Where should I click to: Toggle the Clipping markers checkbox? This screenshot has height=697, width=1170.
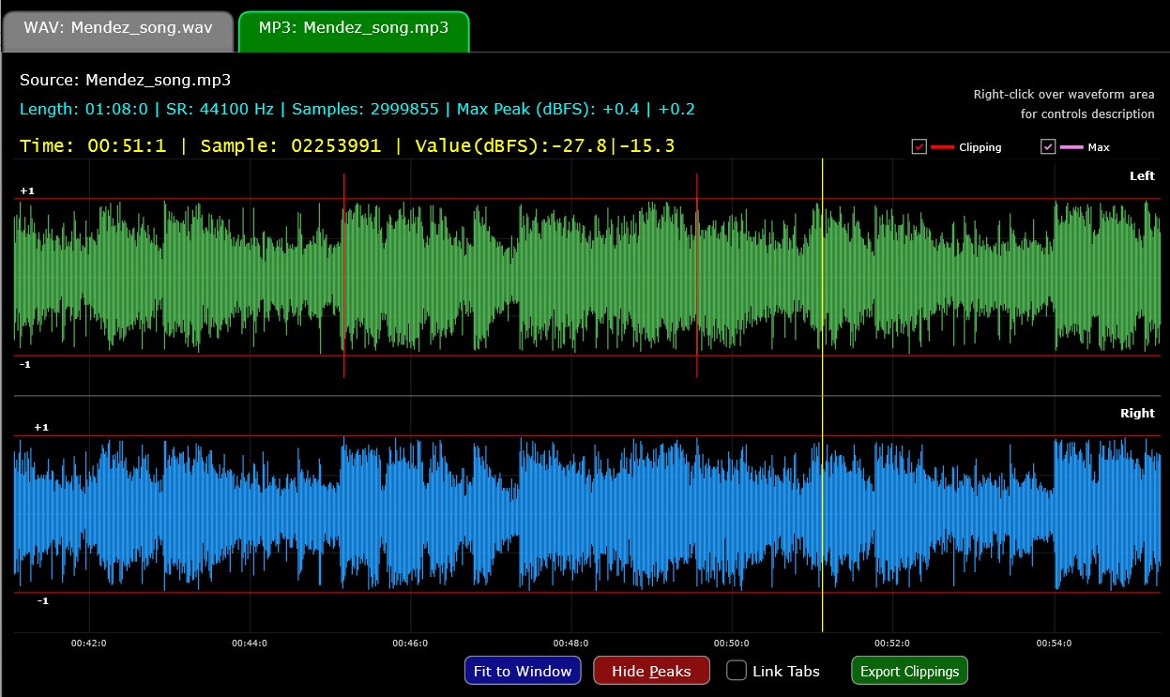(x=919, y=146)
